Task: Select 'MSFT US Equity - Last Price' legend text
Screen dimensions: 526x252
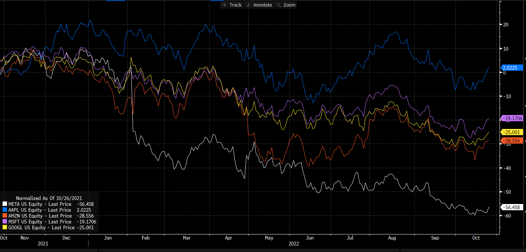Action: [40, 222]
